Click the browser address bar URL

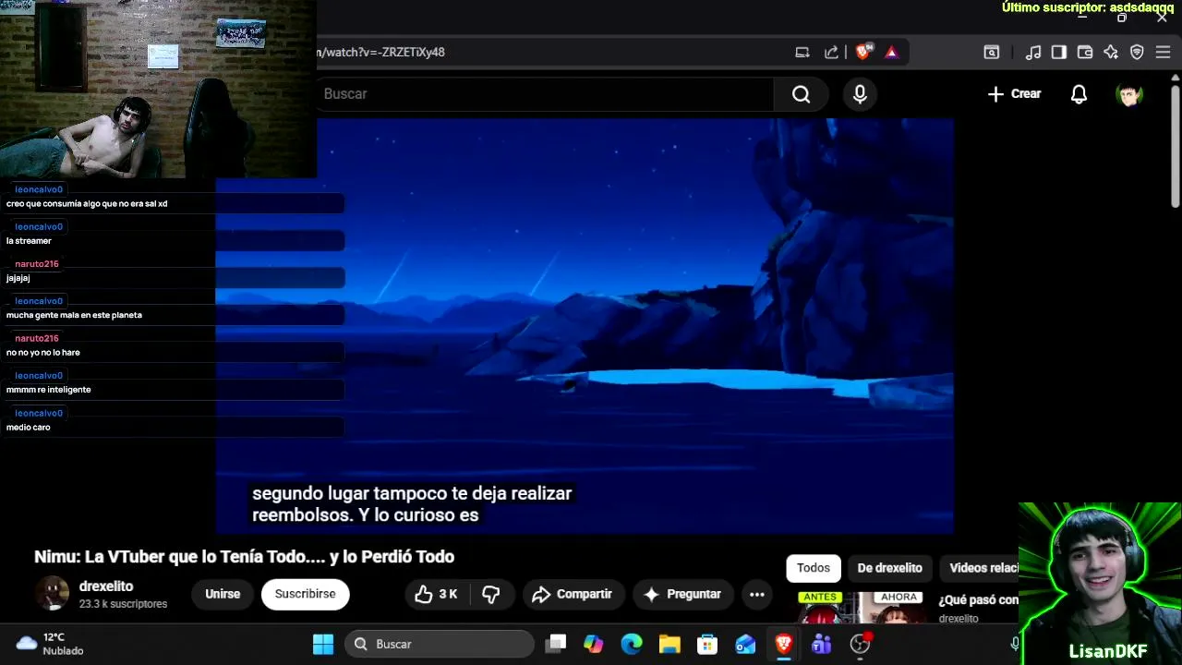click(380, 53)
